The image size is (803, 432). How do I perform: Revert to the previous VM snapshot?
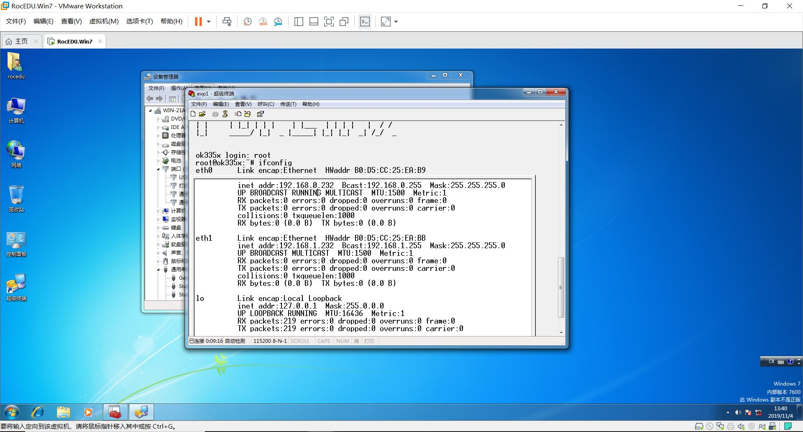(263, 21)
